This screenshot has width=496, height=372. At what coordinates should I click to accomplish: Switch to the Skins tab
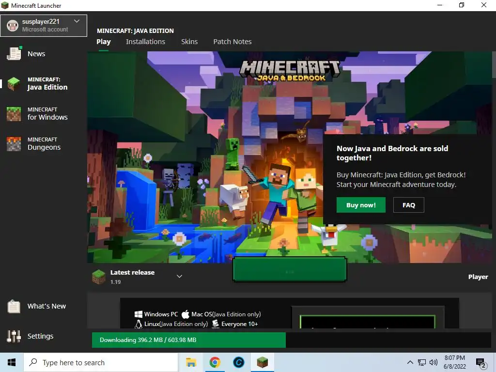tap(189, 42)
